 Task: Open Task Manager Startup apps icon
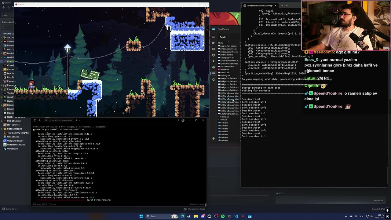tap(214, 61)
